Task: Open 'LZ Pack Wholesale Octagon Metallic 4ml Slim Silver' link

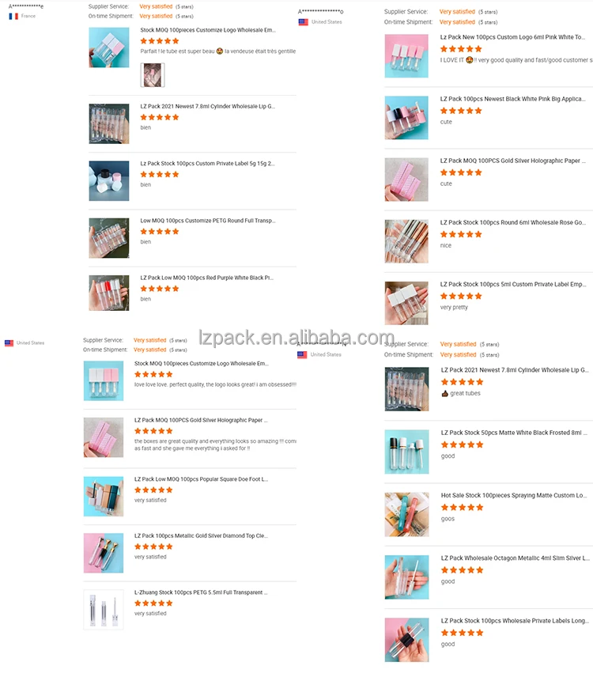Action: 516,558
